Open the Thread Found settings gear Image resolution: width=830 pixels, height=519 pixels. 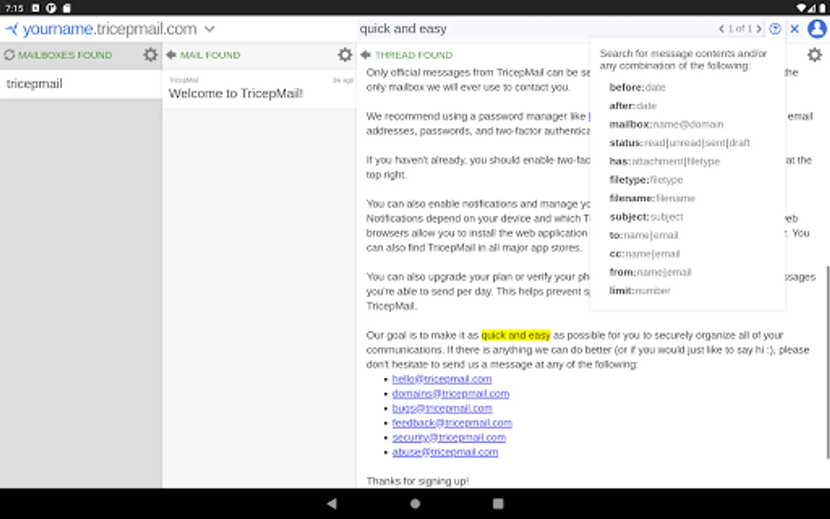coord(814,55)
